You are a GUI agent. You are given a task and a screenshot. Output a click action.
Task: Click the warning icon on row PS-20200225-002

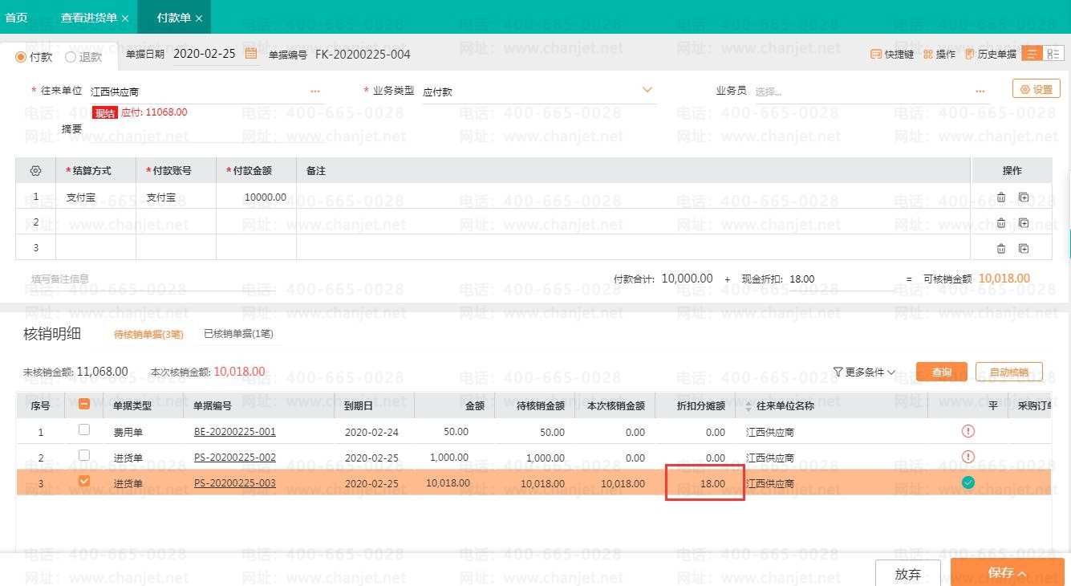pos(968,457)
